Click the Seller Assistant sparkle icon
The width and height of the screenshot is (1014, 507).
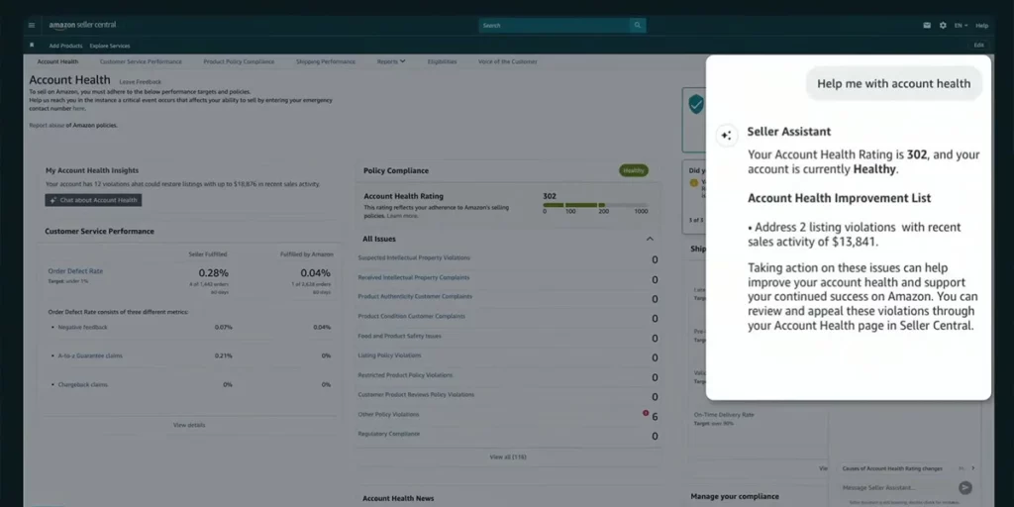[726, 136]
